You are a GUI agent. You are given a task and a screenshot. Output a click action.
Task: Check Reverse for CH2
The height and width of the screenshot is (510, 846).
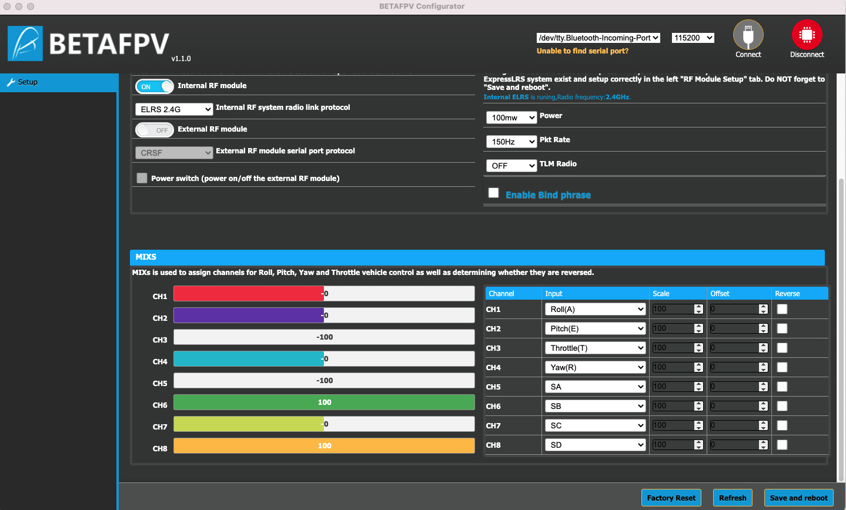pos(782,328)
